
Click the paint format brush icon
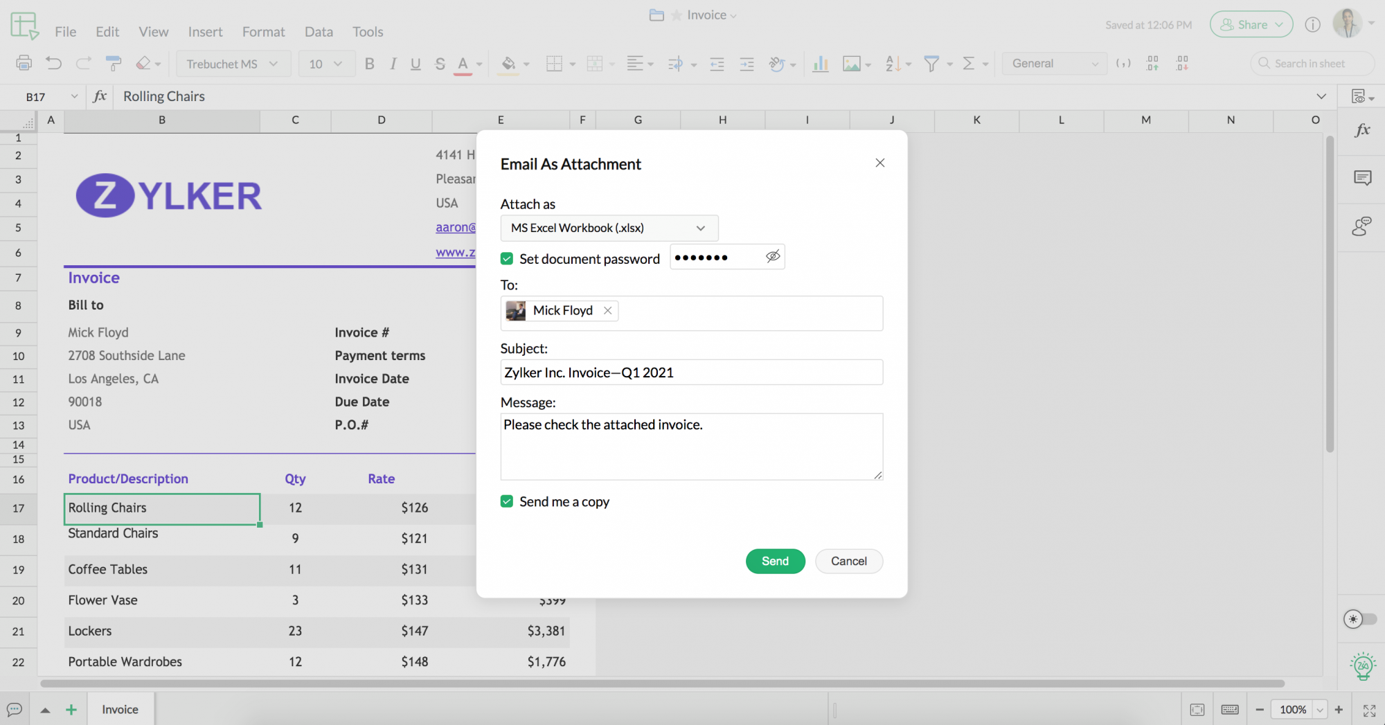[114, 64]
